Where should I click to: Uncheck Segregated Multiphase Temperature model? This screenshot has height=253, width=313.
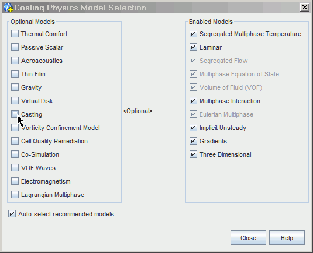click(x=193, y=34)
